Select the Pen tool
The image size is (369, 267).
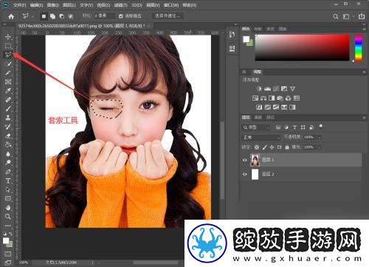pyautogui.click(x=8, y=172)
